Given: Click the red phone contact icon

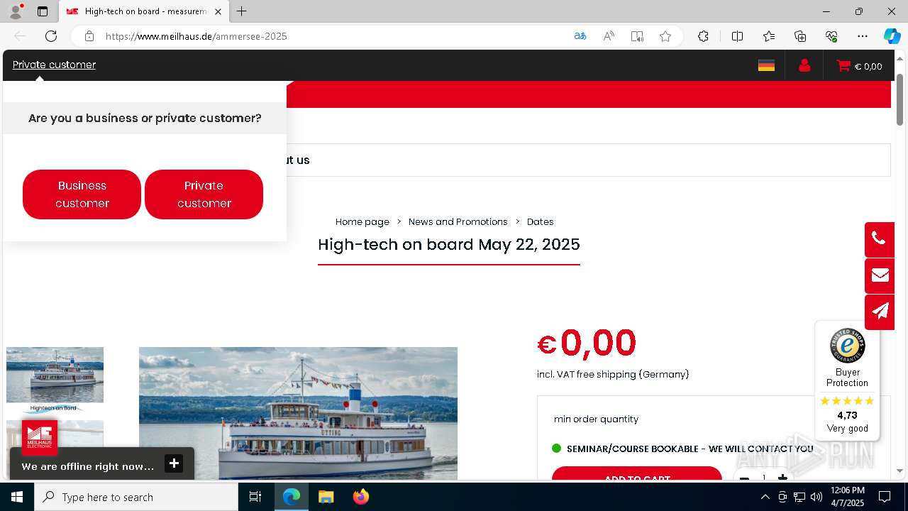Looking at the screenshot, I should point(879,239).
